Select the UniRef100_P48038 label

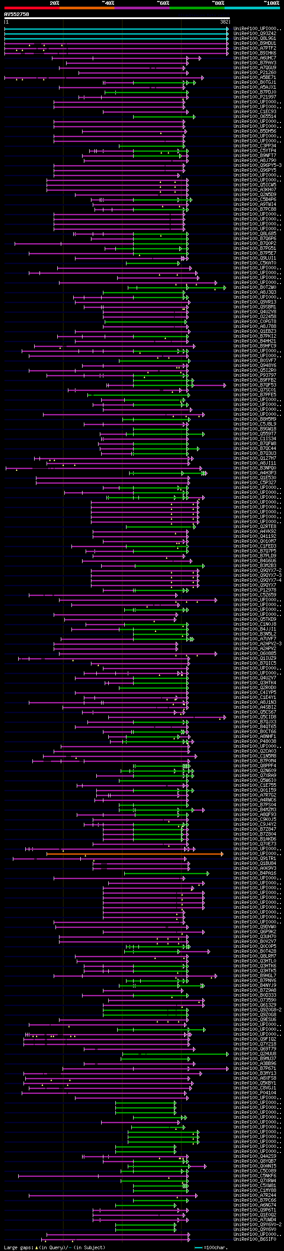pyautogui.click(x=255, y=741)
